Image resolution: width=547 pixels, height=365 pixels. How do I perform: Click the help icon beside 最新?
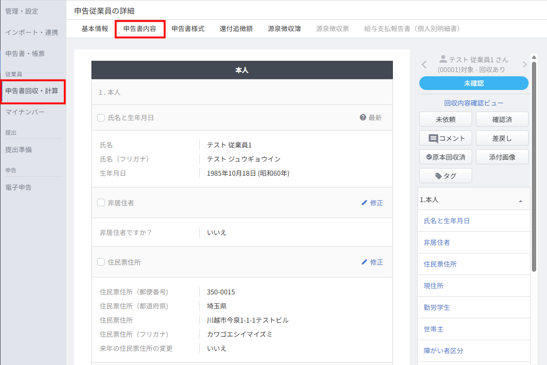point(363,118)
